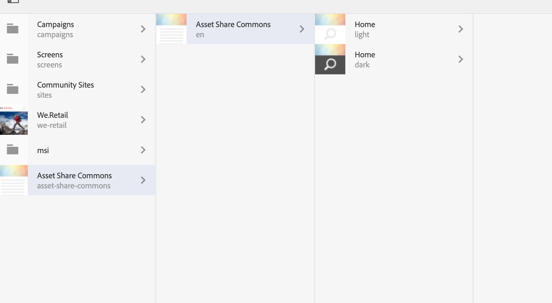Expand the Home light chevron
The height and width of the screenshot is (303, 552).
point(461,29)
